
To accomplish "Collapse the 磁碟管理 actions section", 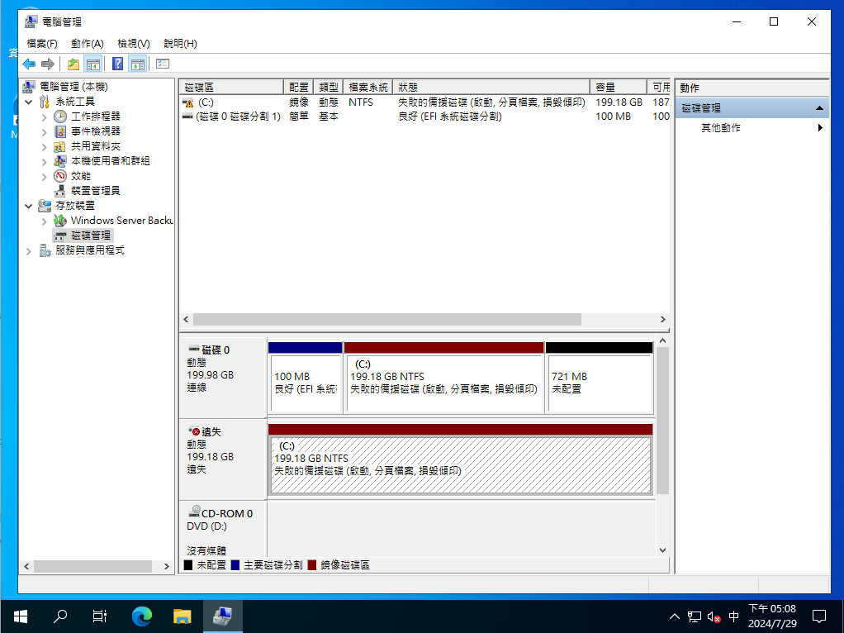I will point(819,108).
